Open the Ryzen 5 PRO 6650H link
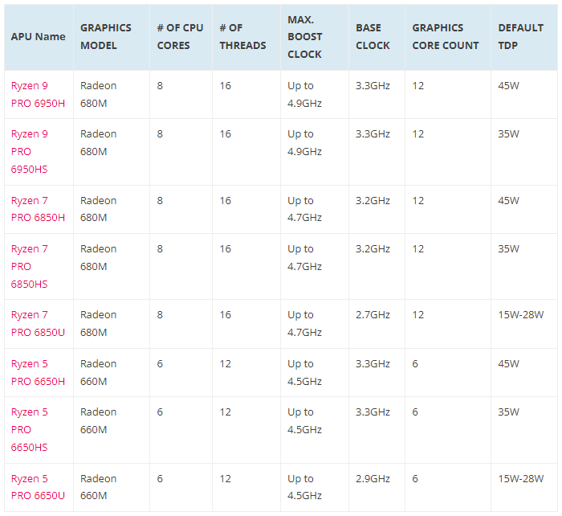 (x=38, y=372)
